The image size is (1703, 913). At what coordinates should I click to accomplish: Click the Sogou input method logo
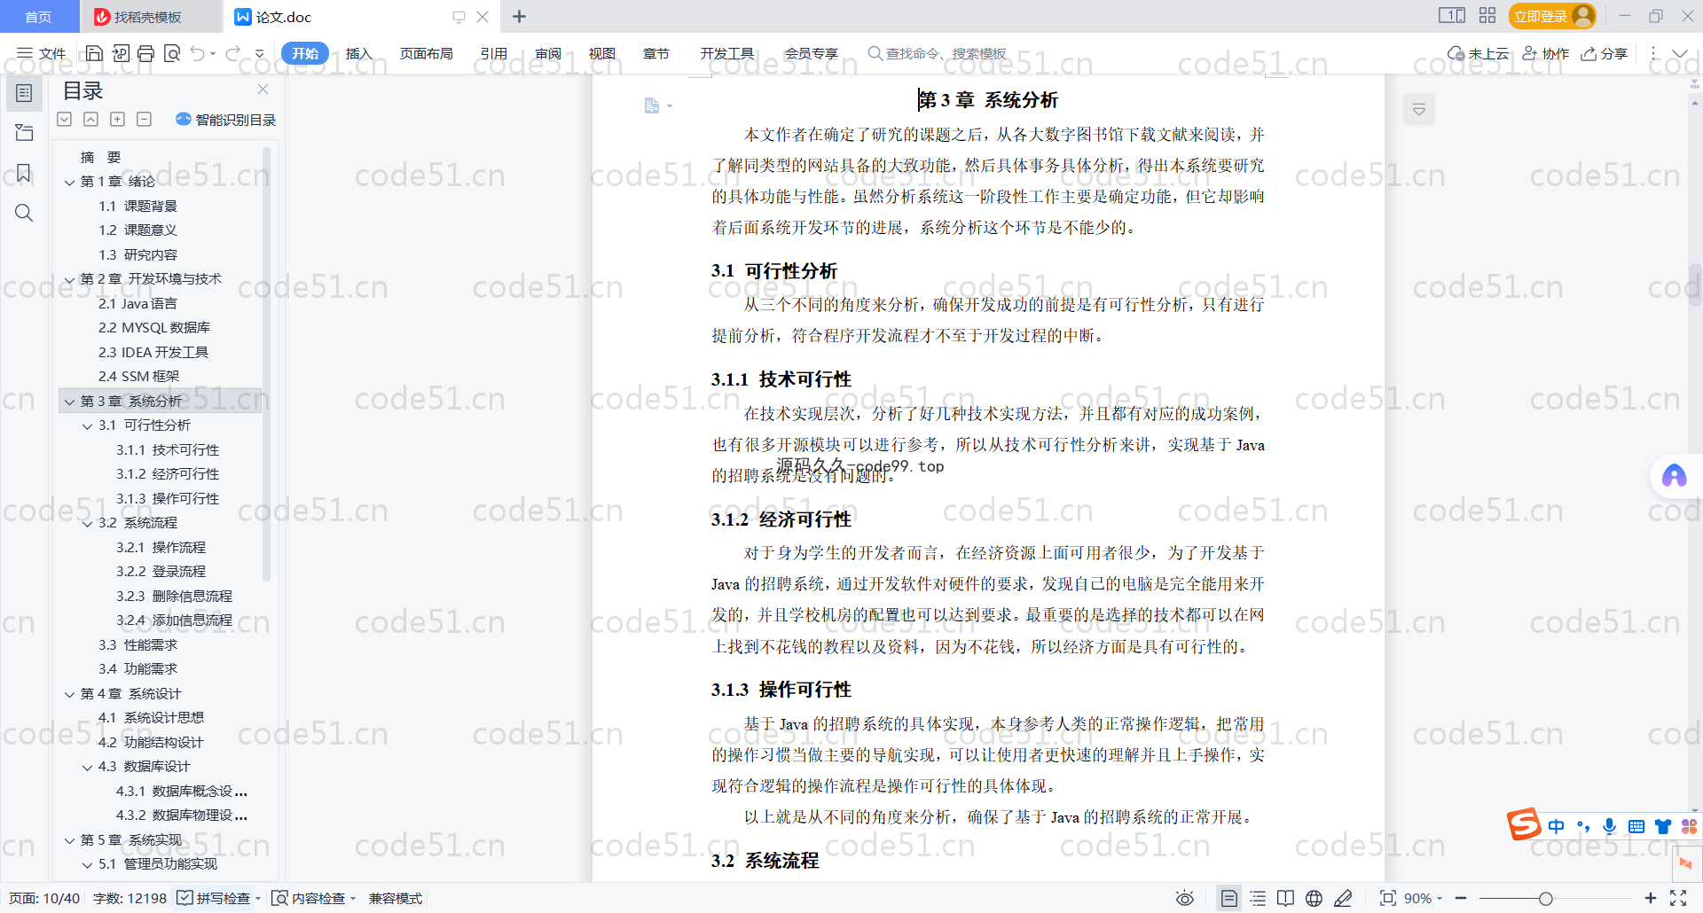click(x=1524, y=824)
